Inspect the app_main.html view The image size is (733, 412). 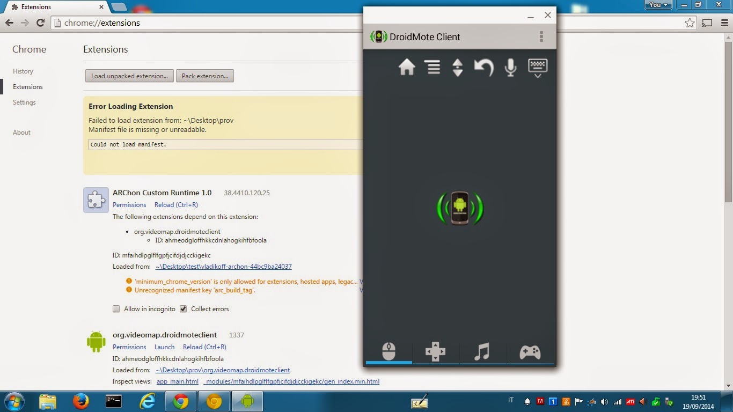(178, 382)
